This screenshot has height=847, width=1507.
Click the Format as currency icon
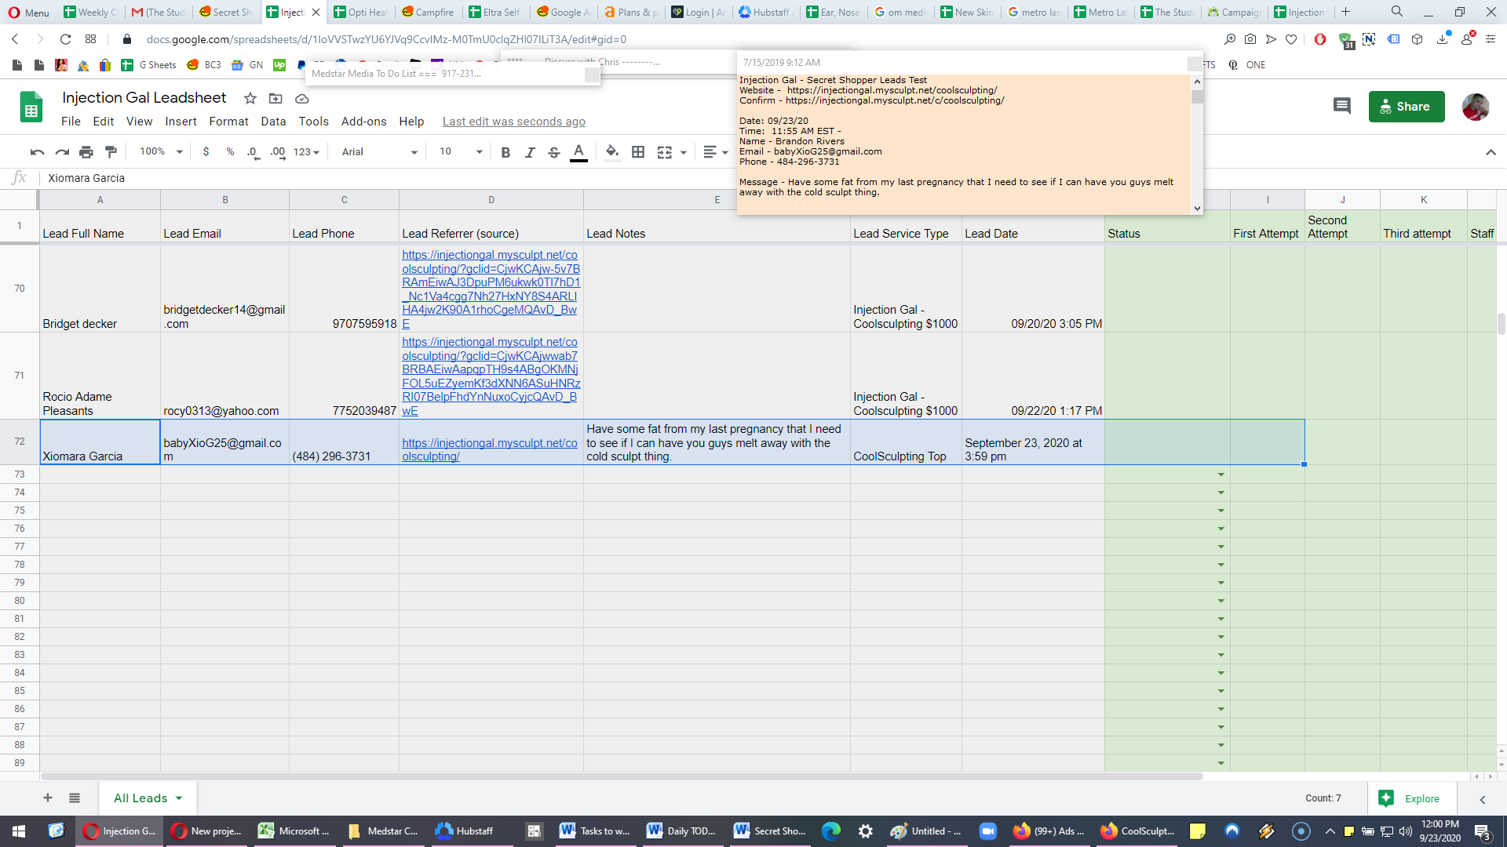click(x=206, y=152)
